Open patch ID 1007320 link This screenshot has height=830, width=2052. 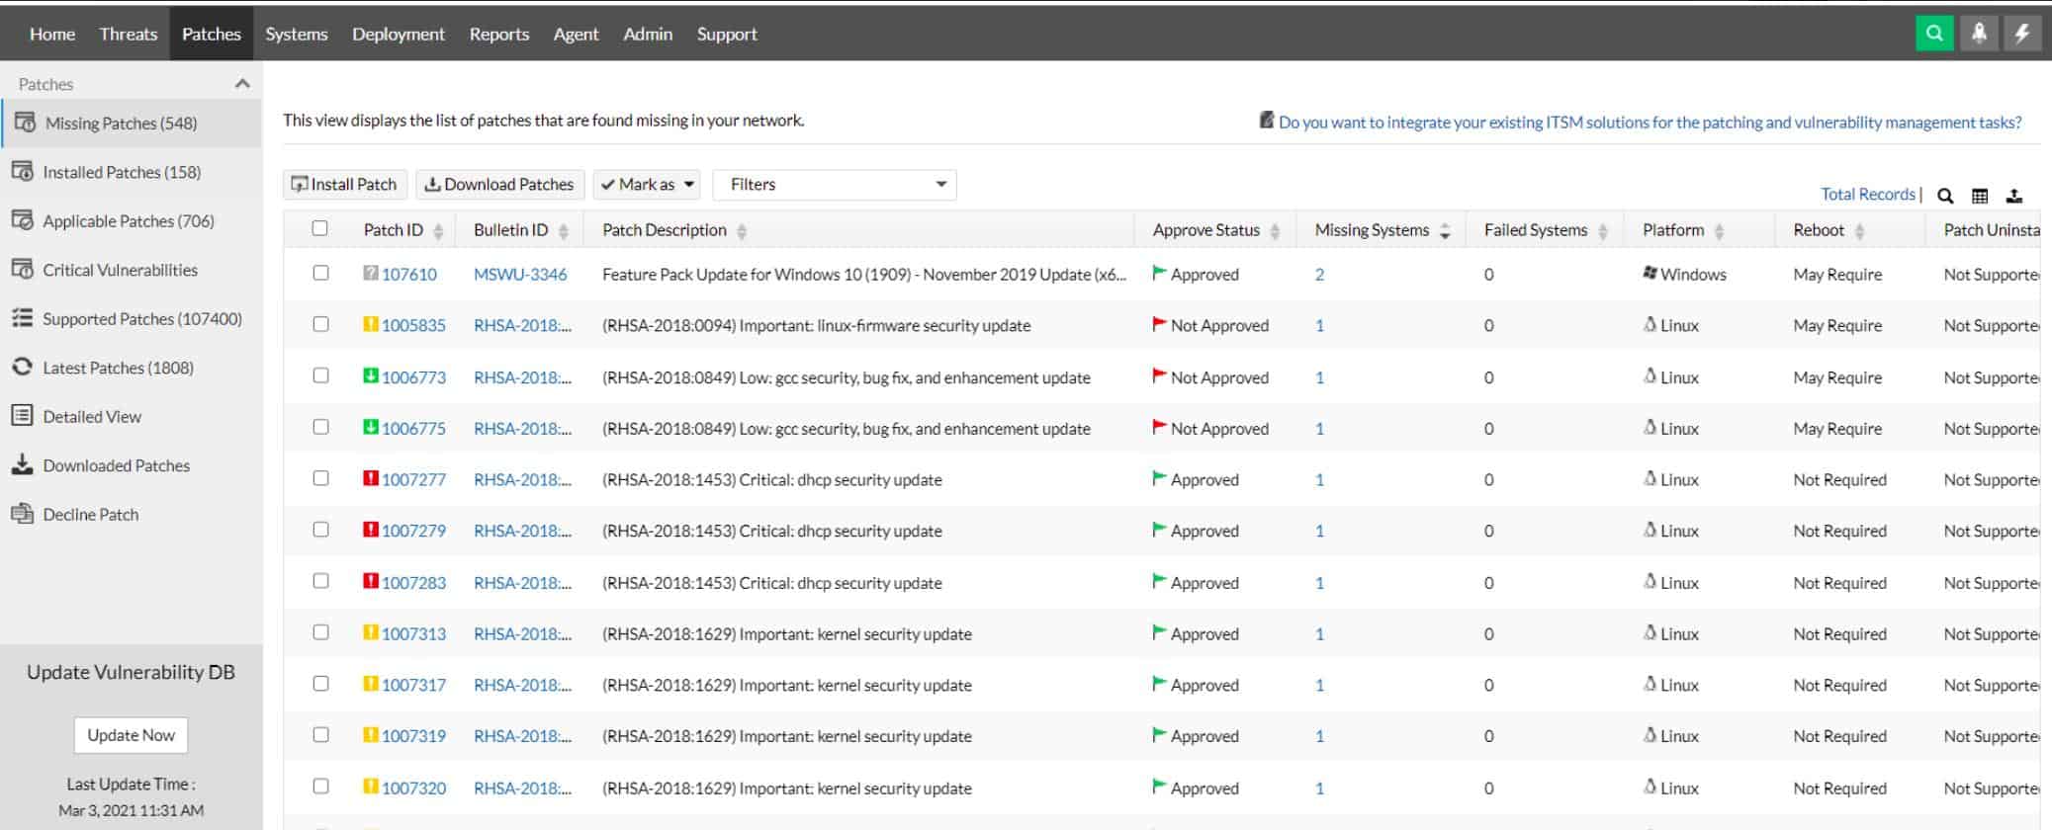[x=413, y=788]
